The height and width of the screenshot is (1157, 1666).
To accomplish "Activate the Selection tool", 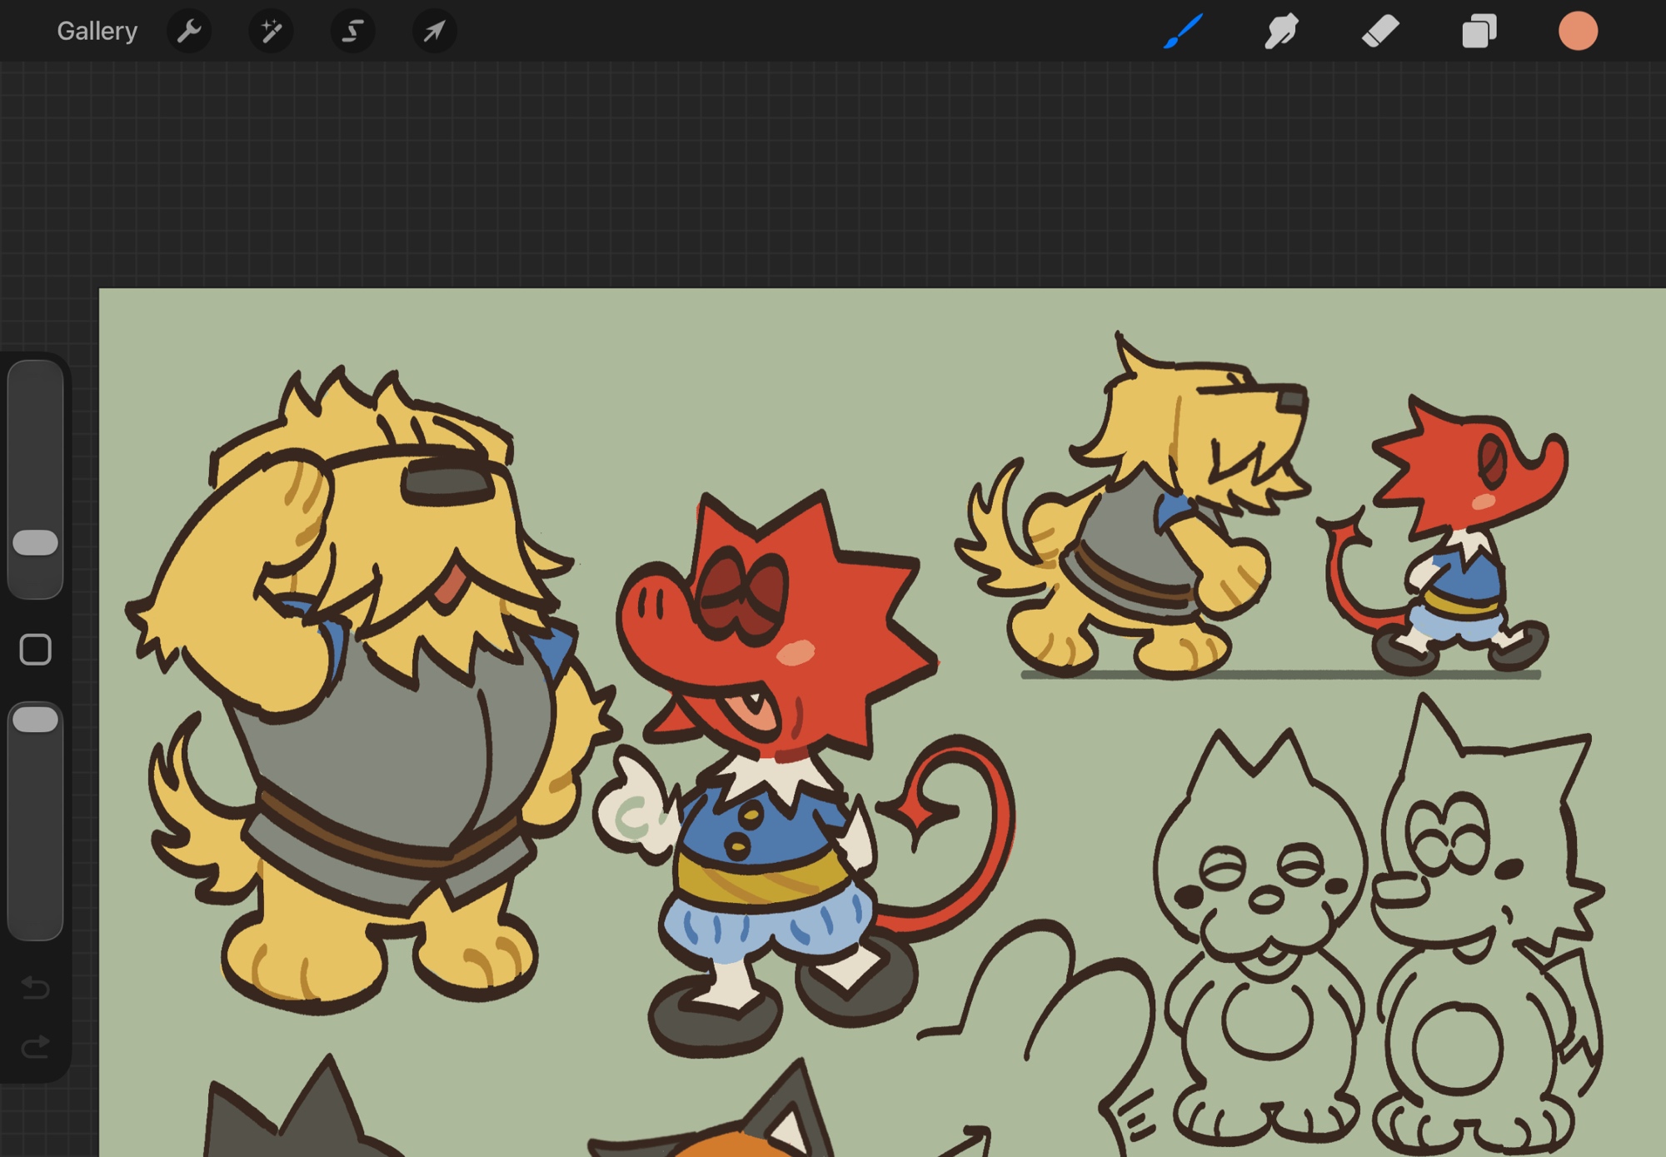I will tap(352, 32).
